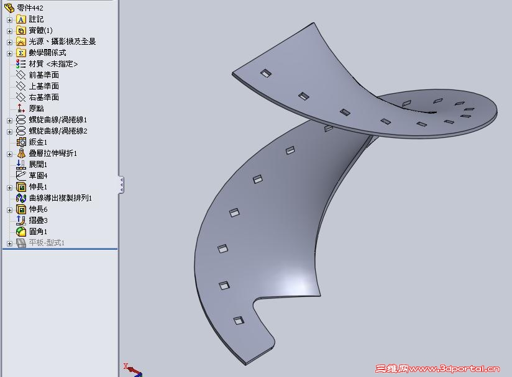512x377 pixels.
Task: Select the 上基準面 tree label
Action: (43, 86)
